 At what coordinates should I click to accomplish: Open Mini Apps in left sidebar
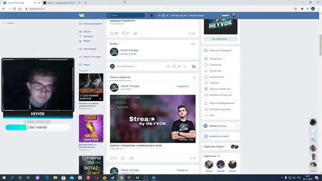(93, 24)
